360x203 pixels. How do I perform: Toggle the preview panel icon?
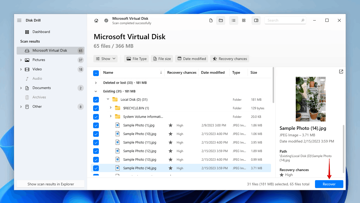pyautogui.click(x=256, y=21)
